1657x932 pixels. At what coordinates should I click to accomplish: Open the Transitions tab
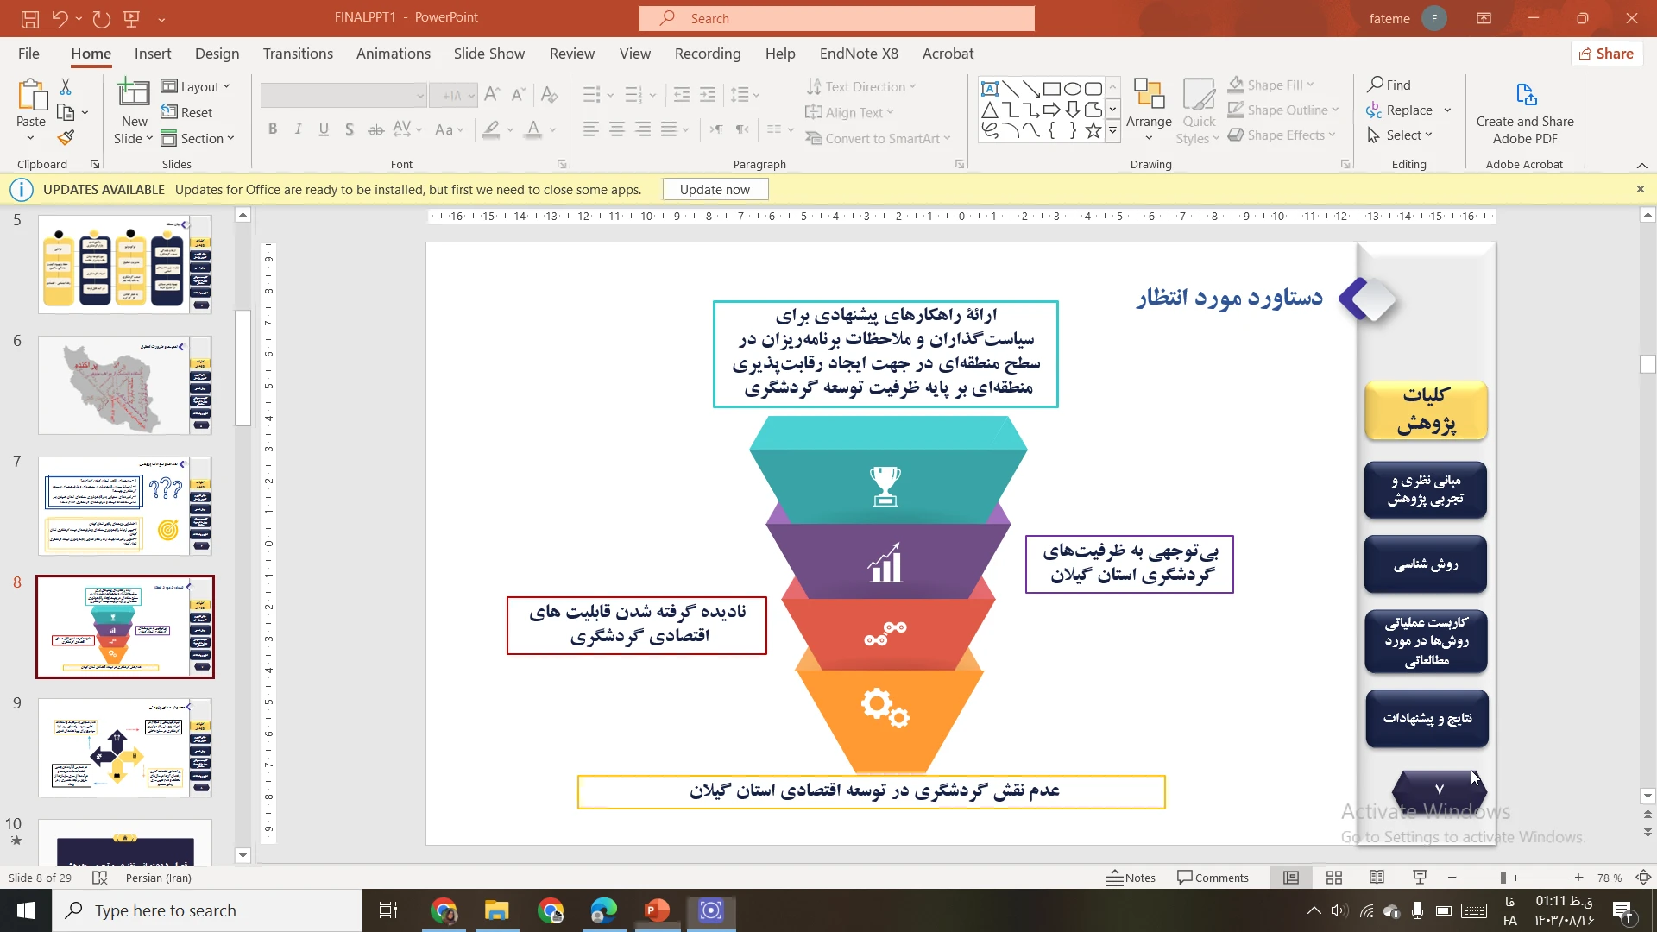(298, 54)
